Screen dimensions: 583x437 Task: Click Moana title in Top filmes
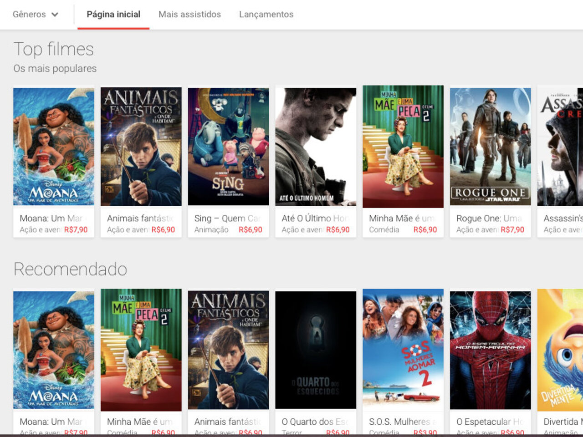click(x=51, y=218)
